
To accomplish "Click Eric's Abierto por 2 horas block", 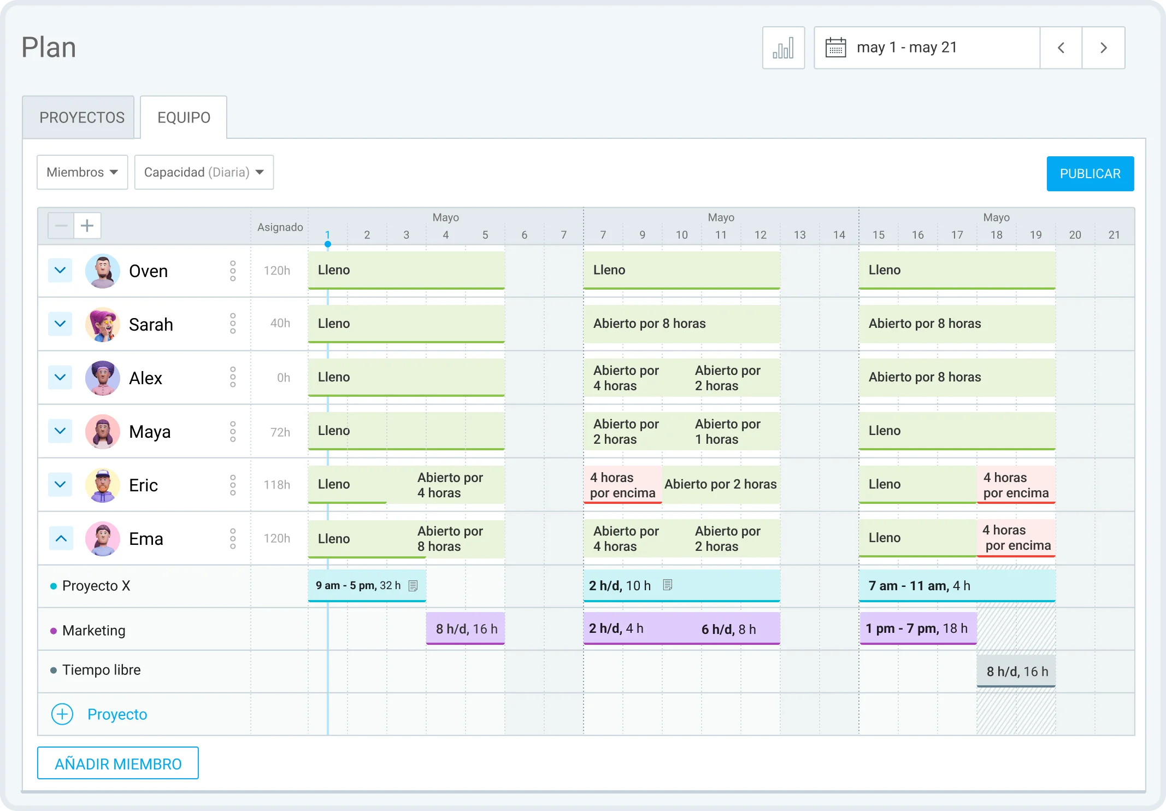I will pyautogui.click(x=721, y=484).
